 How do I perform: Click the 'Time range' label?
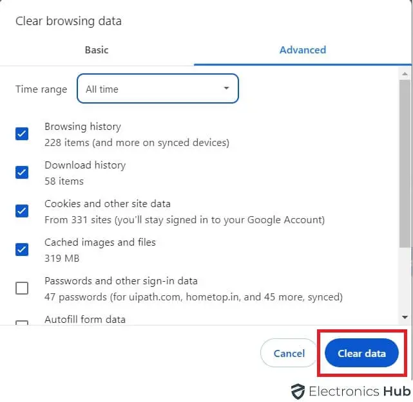(41, 89)
